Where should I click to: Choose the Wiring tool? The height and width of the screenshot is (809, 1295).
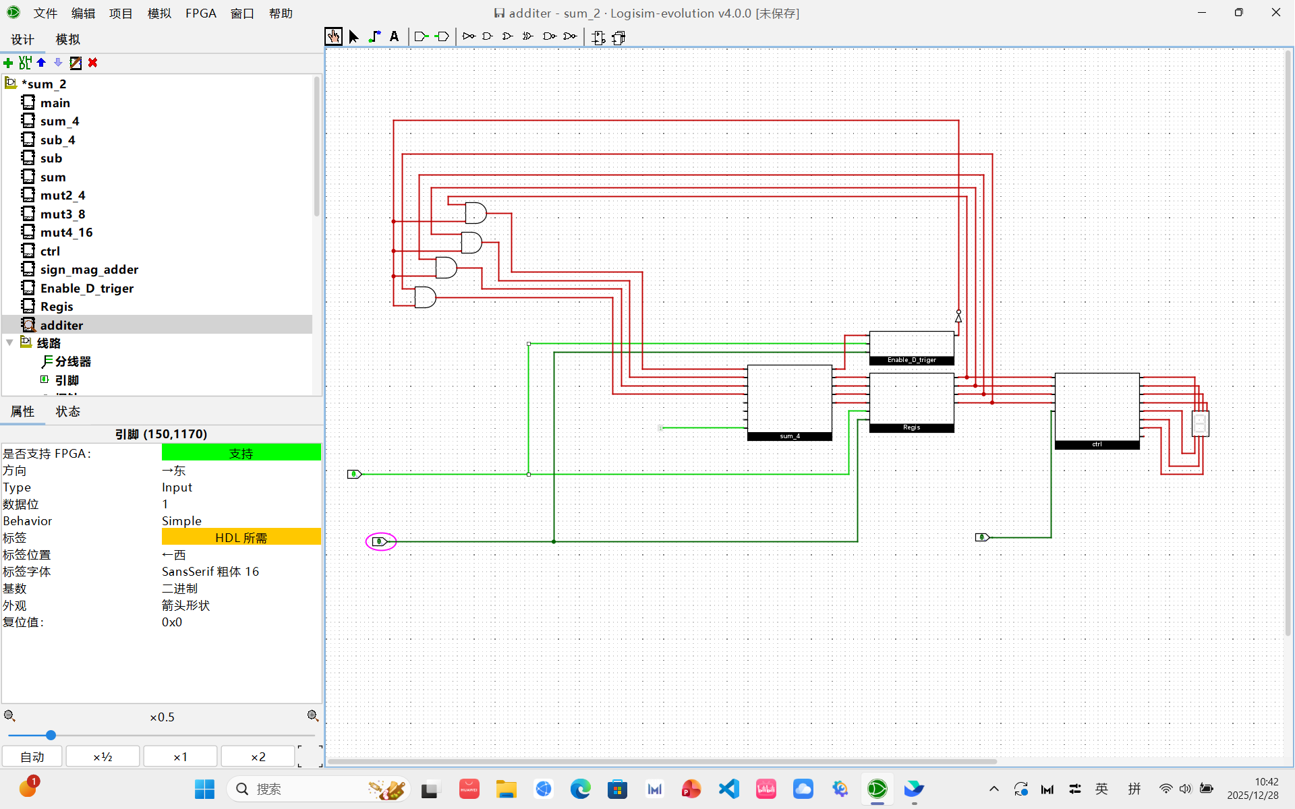[374, 36]
